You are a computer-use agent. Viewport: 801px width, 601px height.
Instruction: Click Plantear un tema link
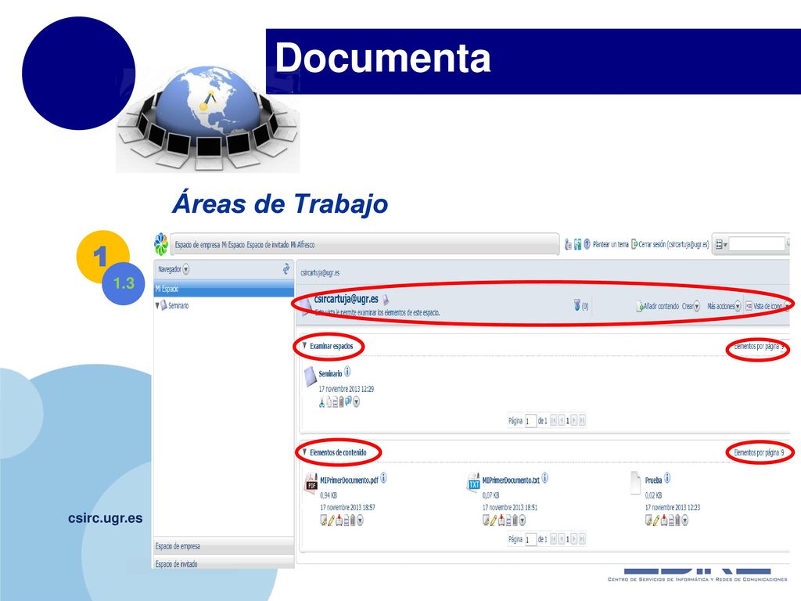(610, 244)
